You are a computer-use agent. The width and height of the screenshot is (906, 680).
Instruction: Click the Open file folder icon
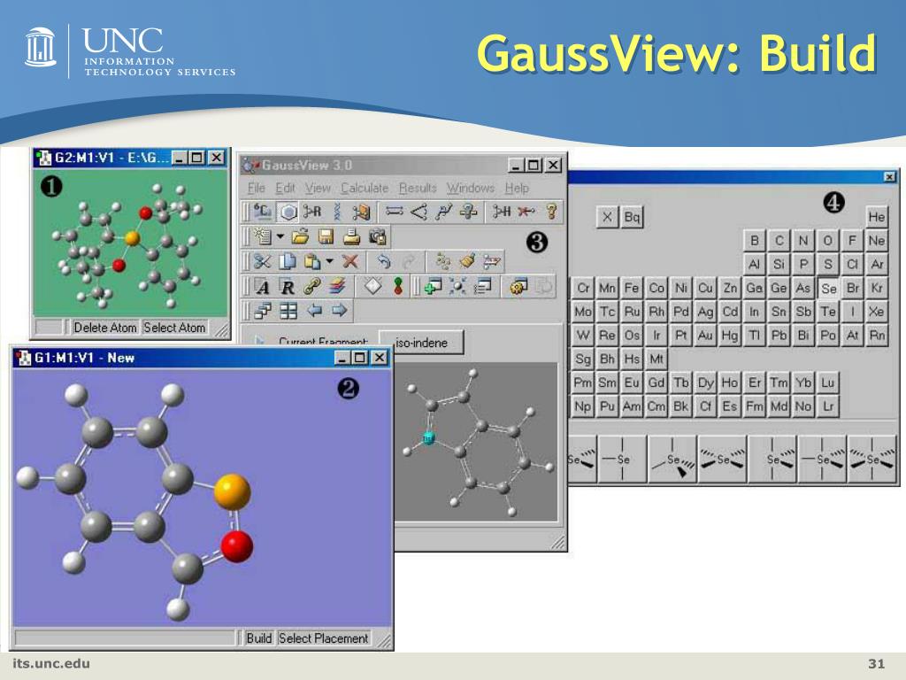click(301, 236)
